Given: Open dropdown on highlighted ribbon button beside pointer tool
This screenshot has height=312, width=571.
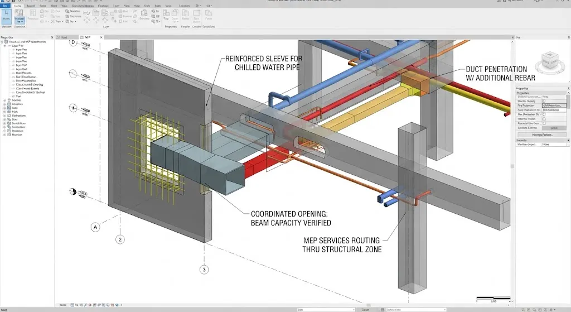Looking at the screenshot, I should pos(19,22).
